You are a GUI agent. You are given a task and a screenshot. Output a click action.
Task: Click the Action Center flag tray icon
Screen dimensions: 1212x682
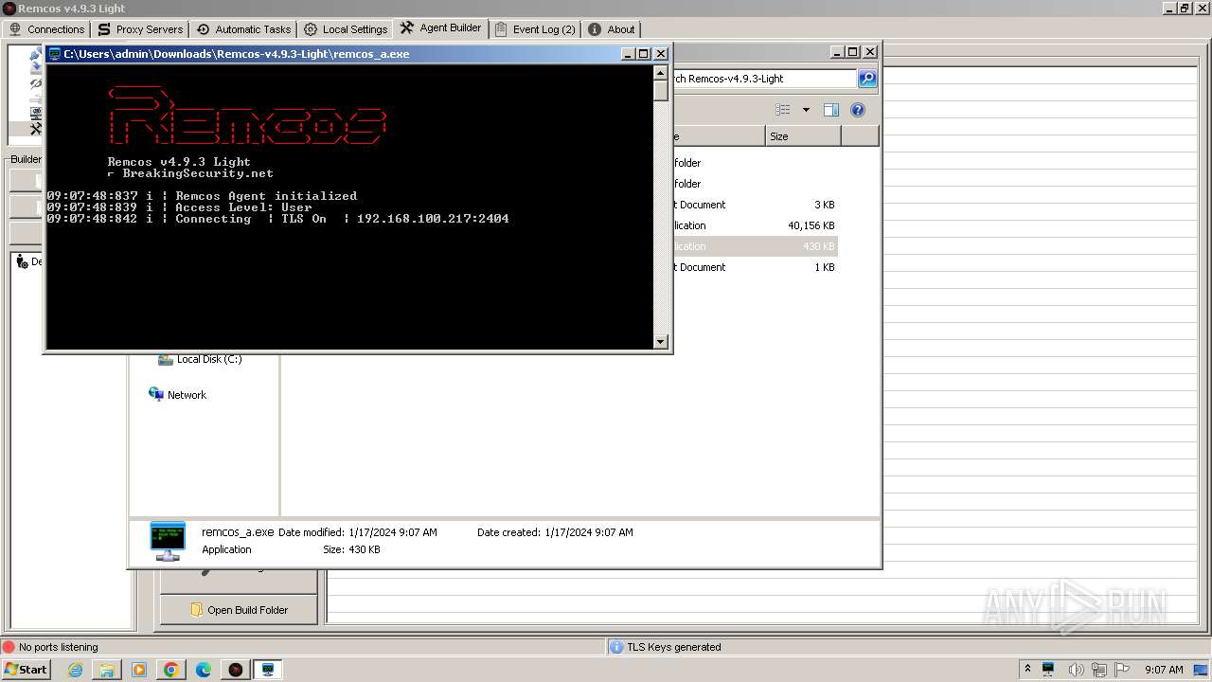1123,670
